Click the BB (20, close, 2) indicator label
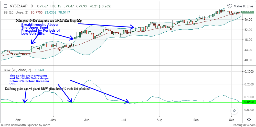256x127 pixels. click(x=16, y=12)
